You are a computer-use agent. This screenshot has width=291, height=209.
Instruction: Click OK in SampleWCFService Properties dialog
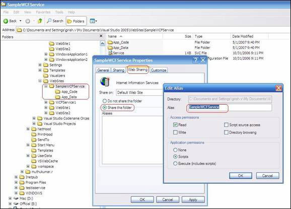[x=142, y=199]
